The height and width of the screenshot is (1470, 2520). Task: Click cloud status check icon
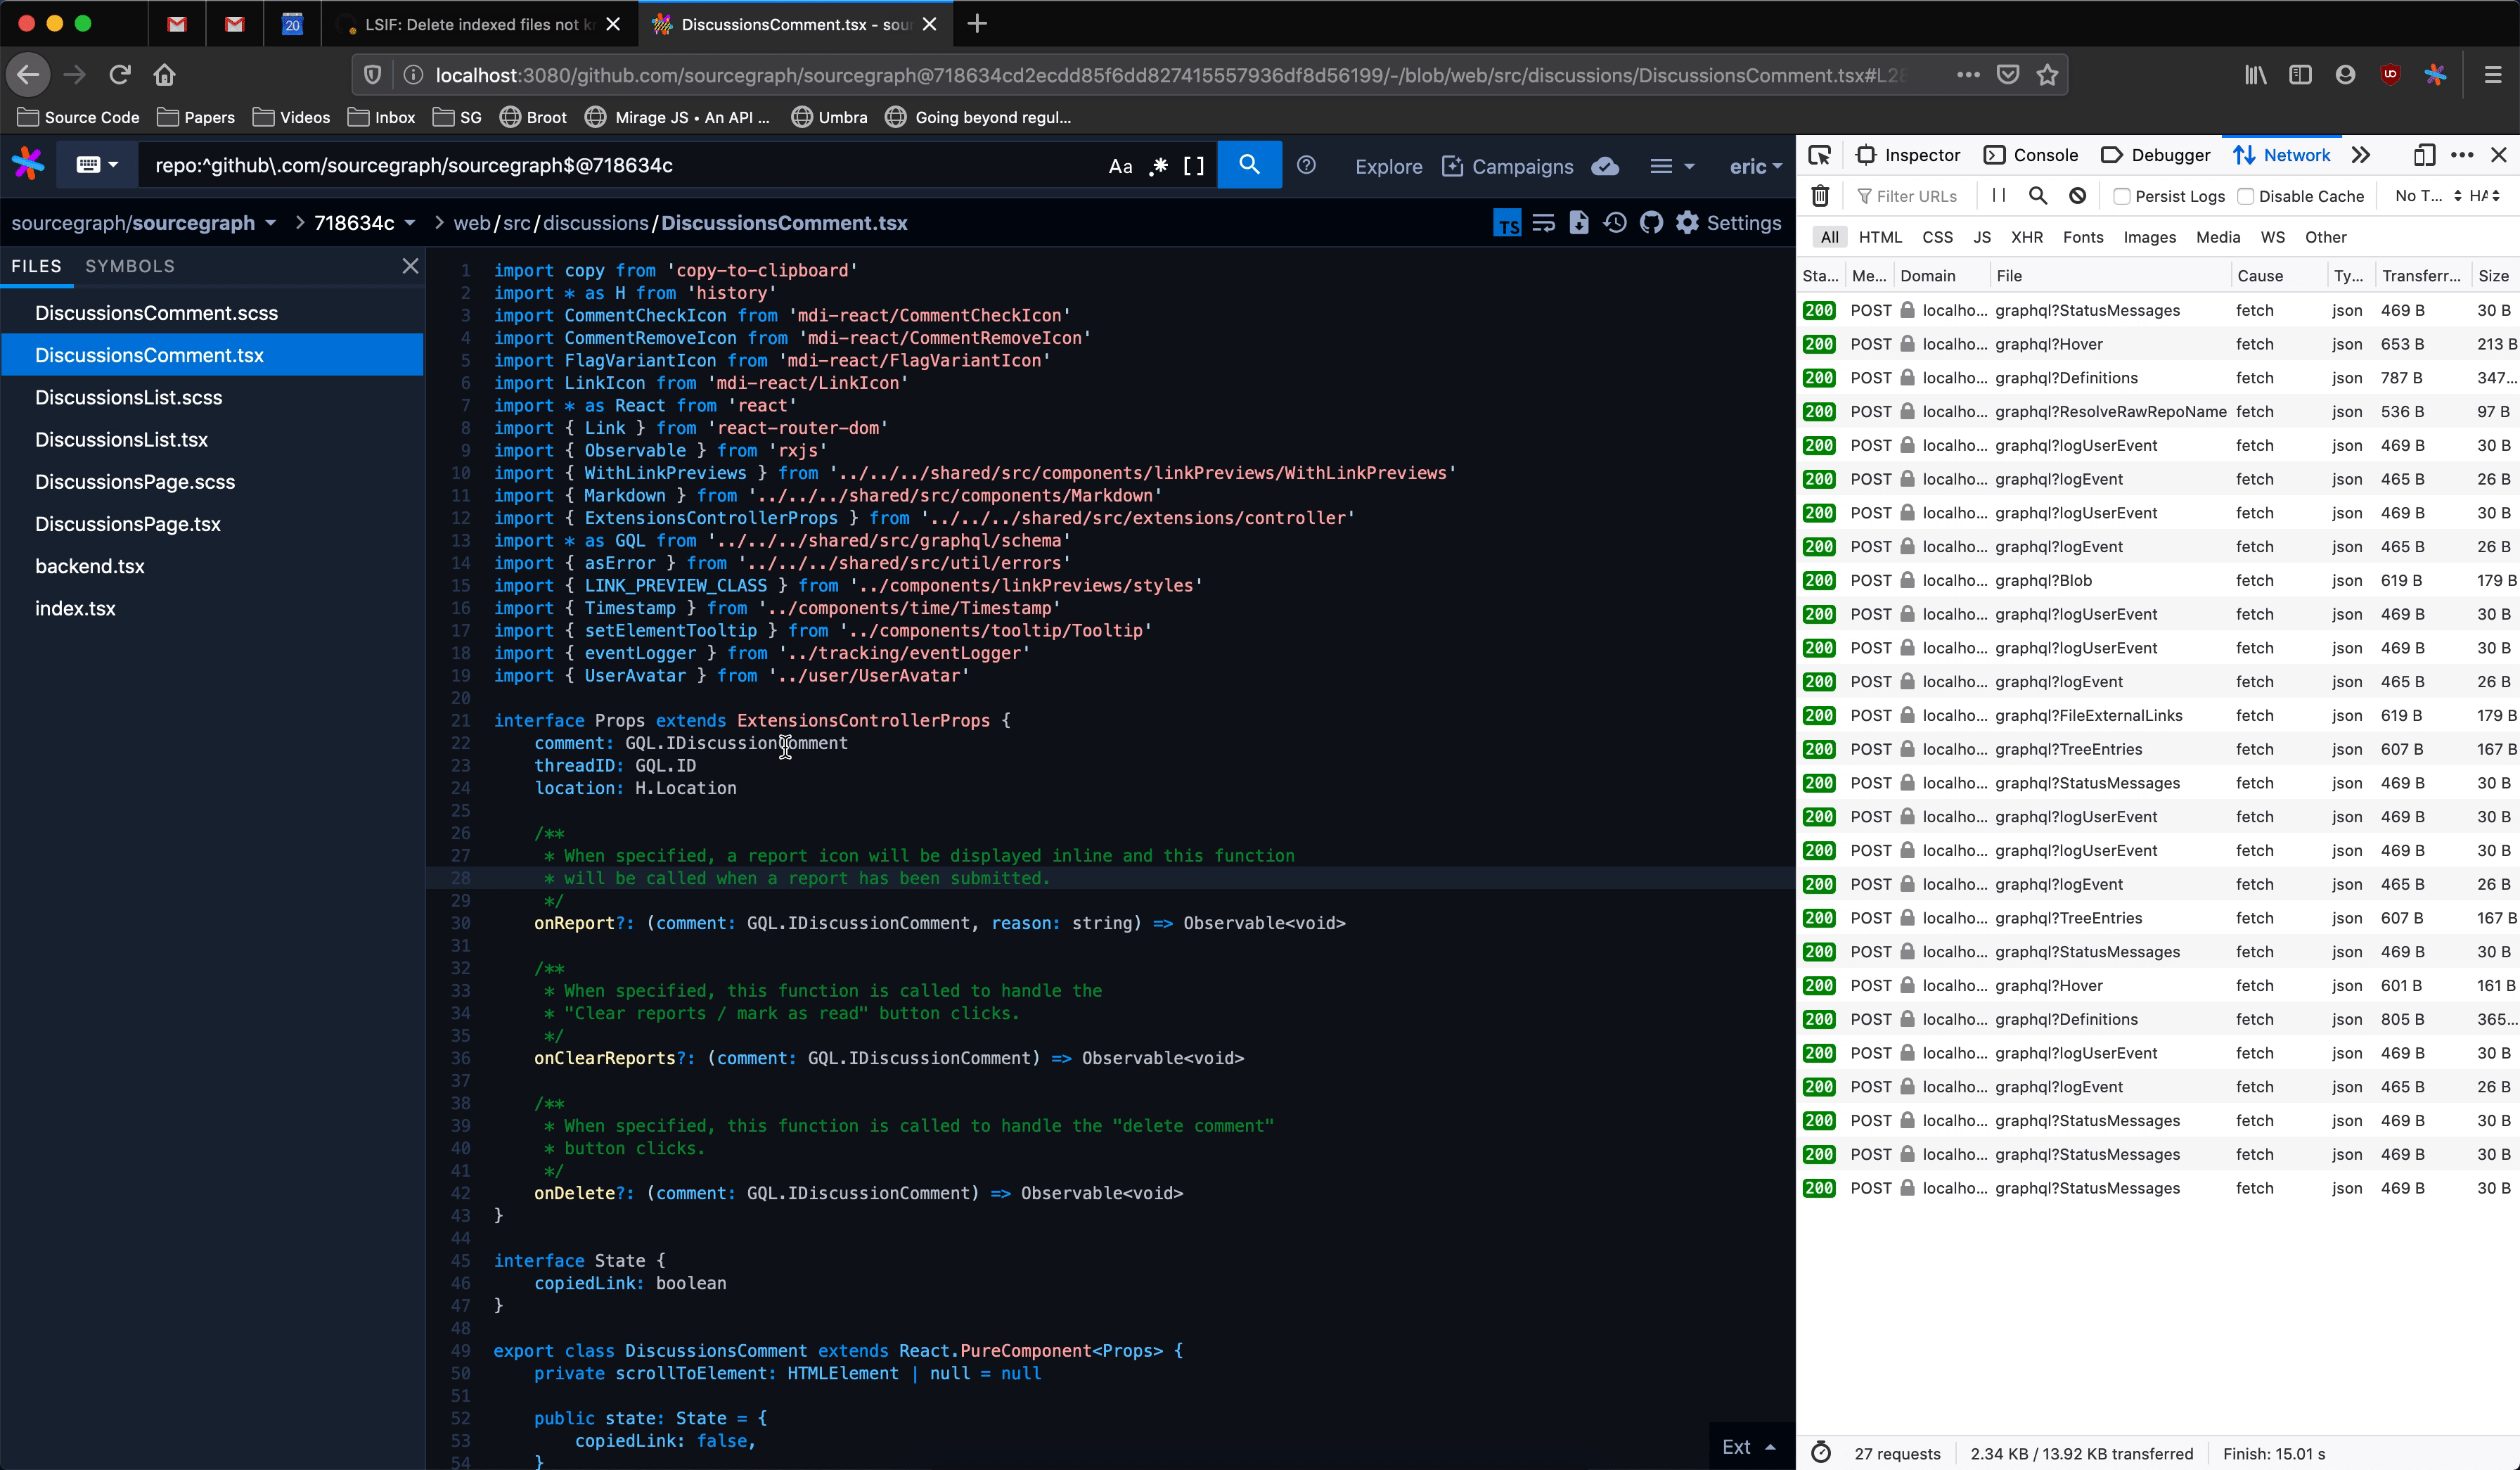pos(1605,166)
